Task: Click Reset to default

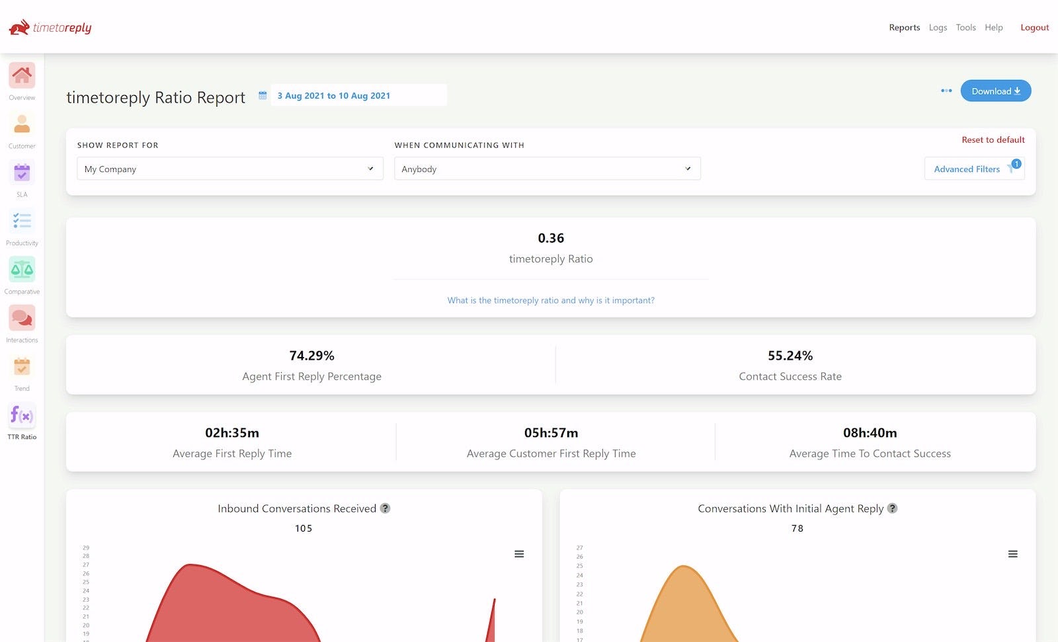Action: [993, 140]
